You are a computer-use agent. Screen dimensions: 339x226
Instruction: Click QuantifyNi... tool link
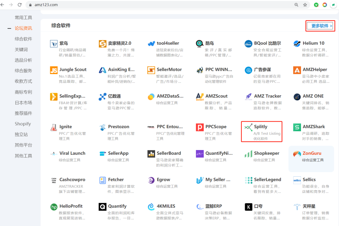pos(219,153)
